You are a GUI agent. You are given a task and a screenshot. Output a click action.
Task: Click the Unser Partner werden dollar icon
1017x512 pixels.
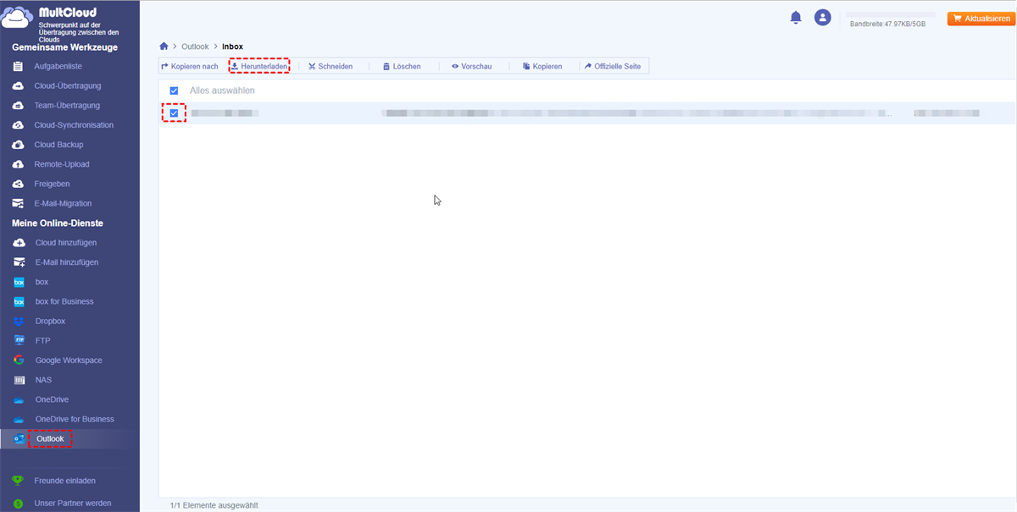click(x=18, y=503)
